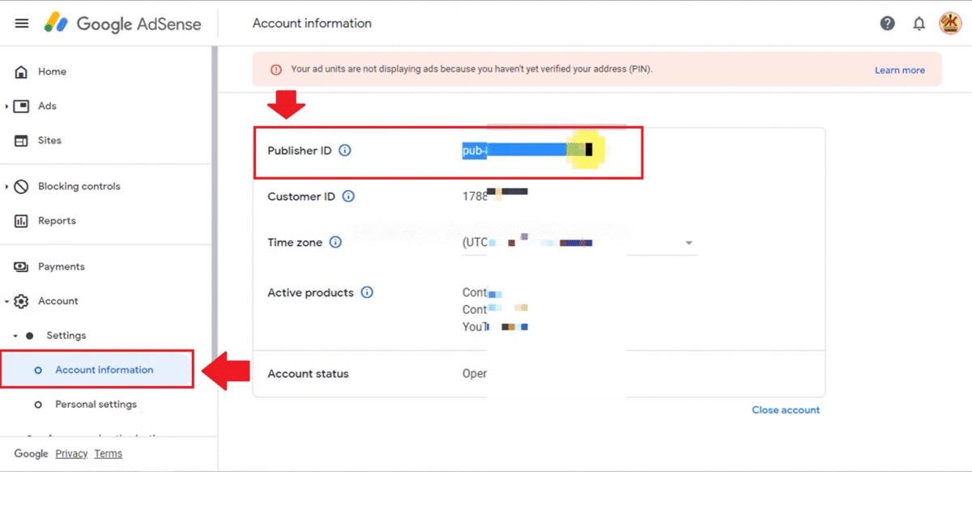Click the Google AdSense logo
The height and width of the screenshot is (514, 972).
coord(122,23)
